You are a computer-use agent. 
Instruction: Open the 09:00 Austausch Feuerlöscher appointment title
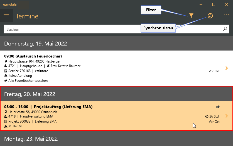pos(33,56)
